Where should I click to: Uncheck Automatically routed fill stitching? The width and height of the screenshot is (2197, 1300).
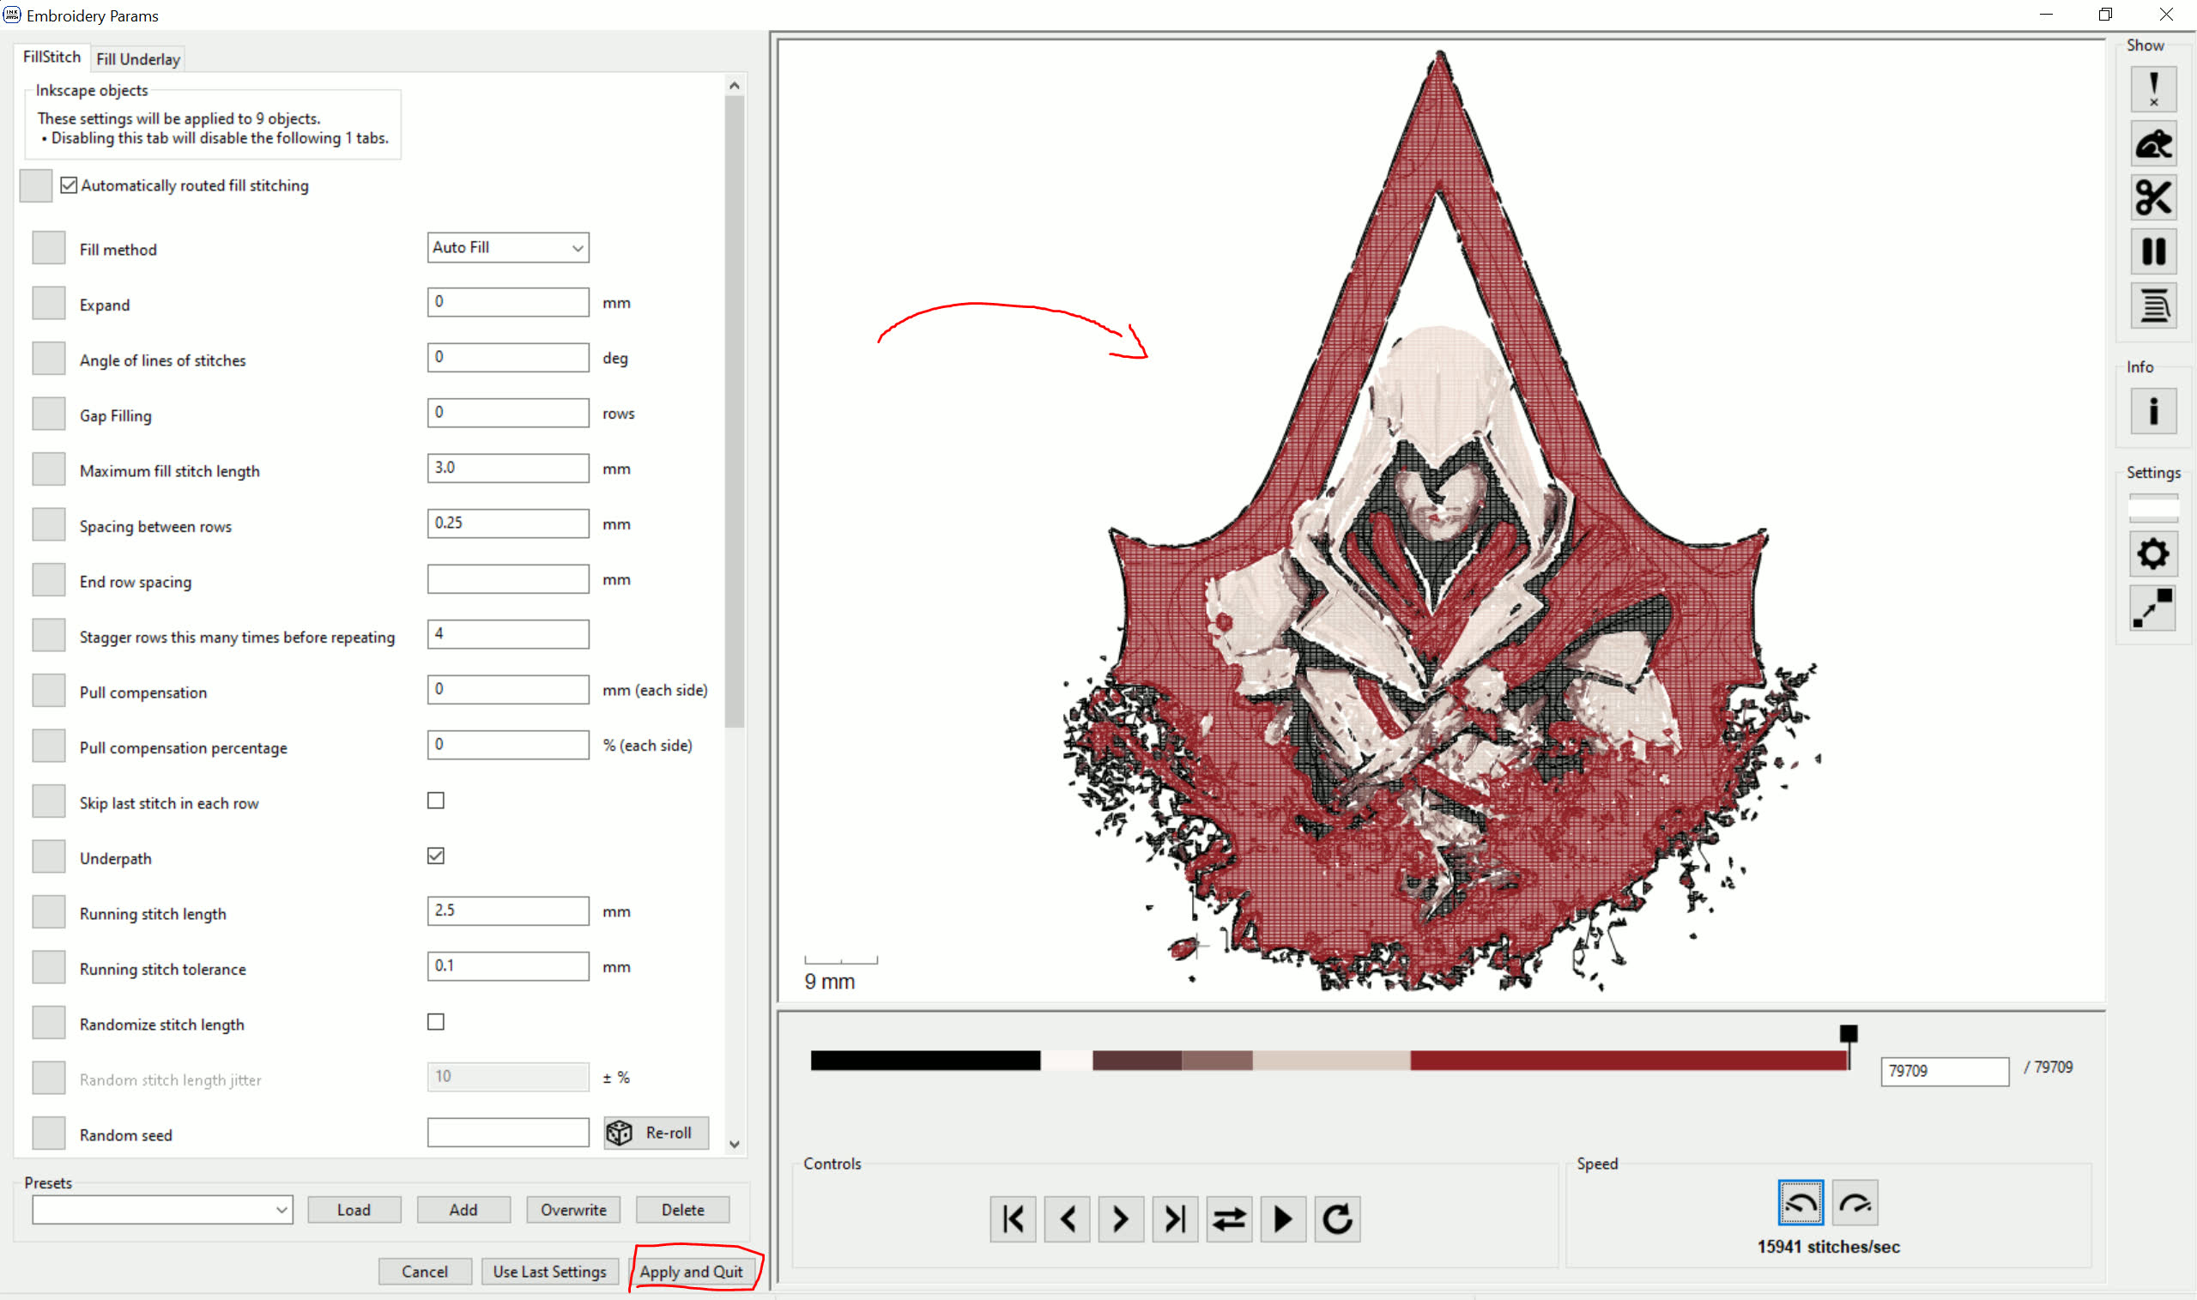70,184
